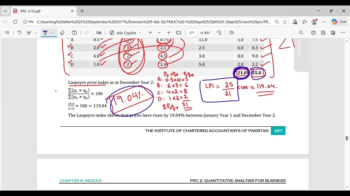The width and height of the screenshot is (350, 196).
Task: Add this page to favorites
Action: [285, 22]
